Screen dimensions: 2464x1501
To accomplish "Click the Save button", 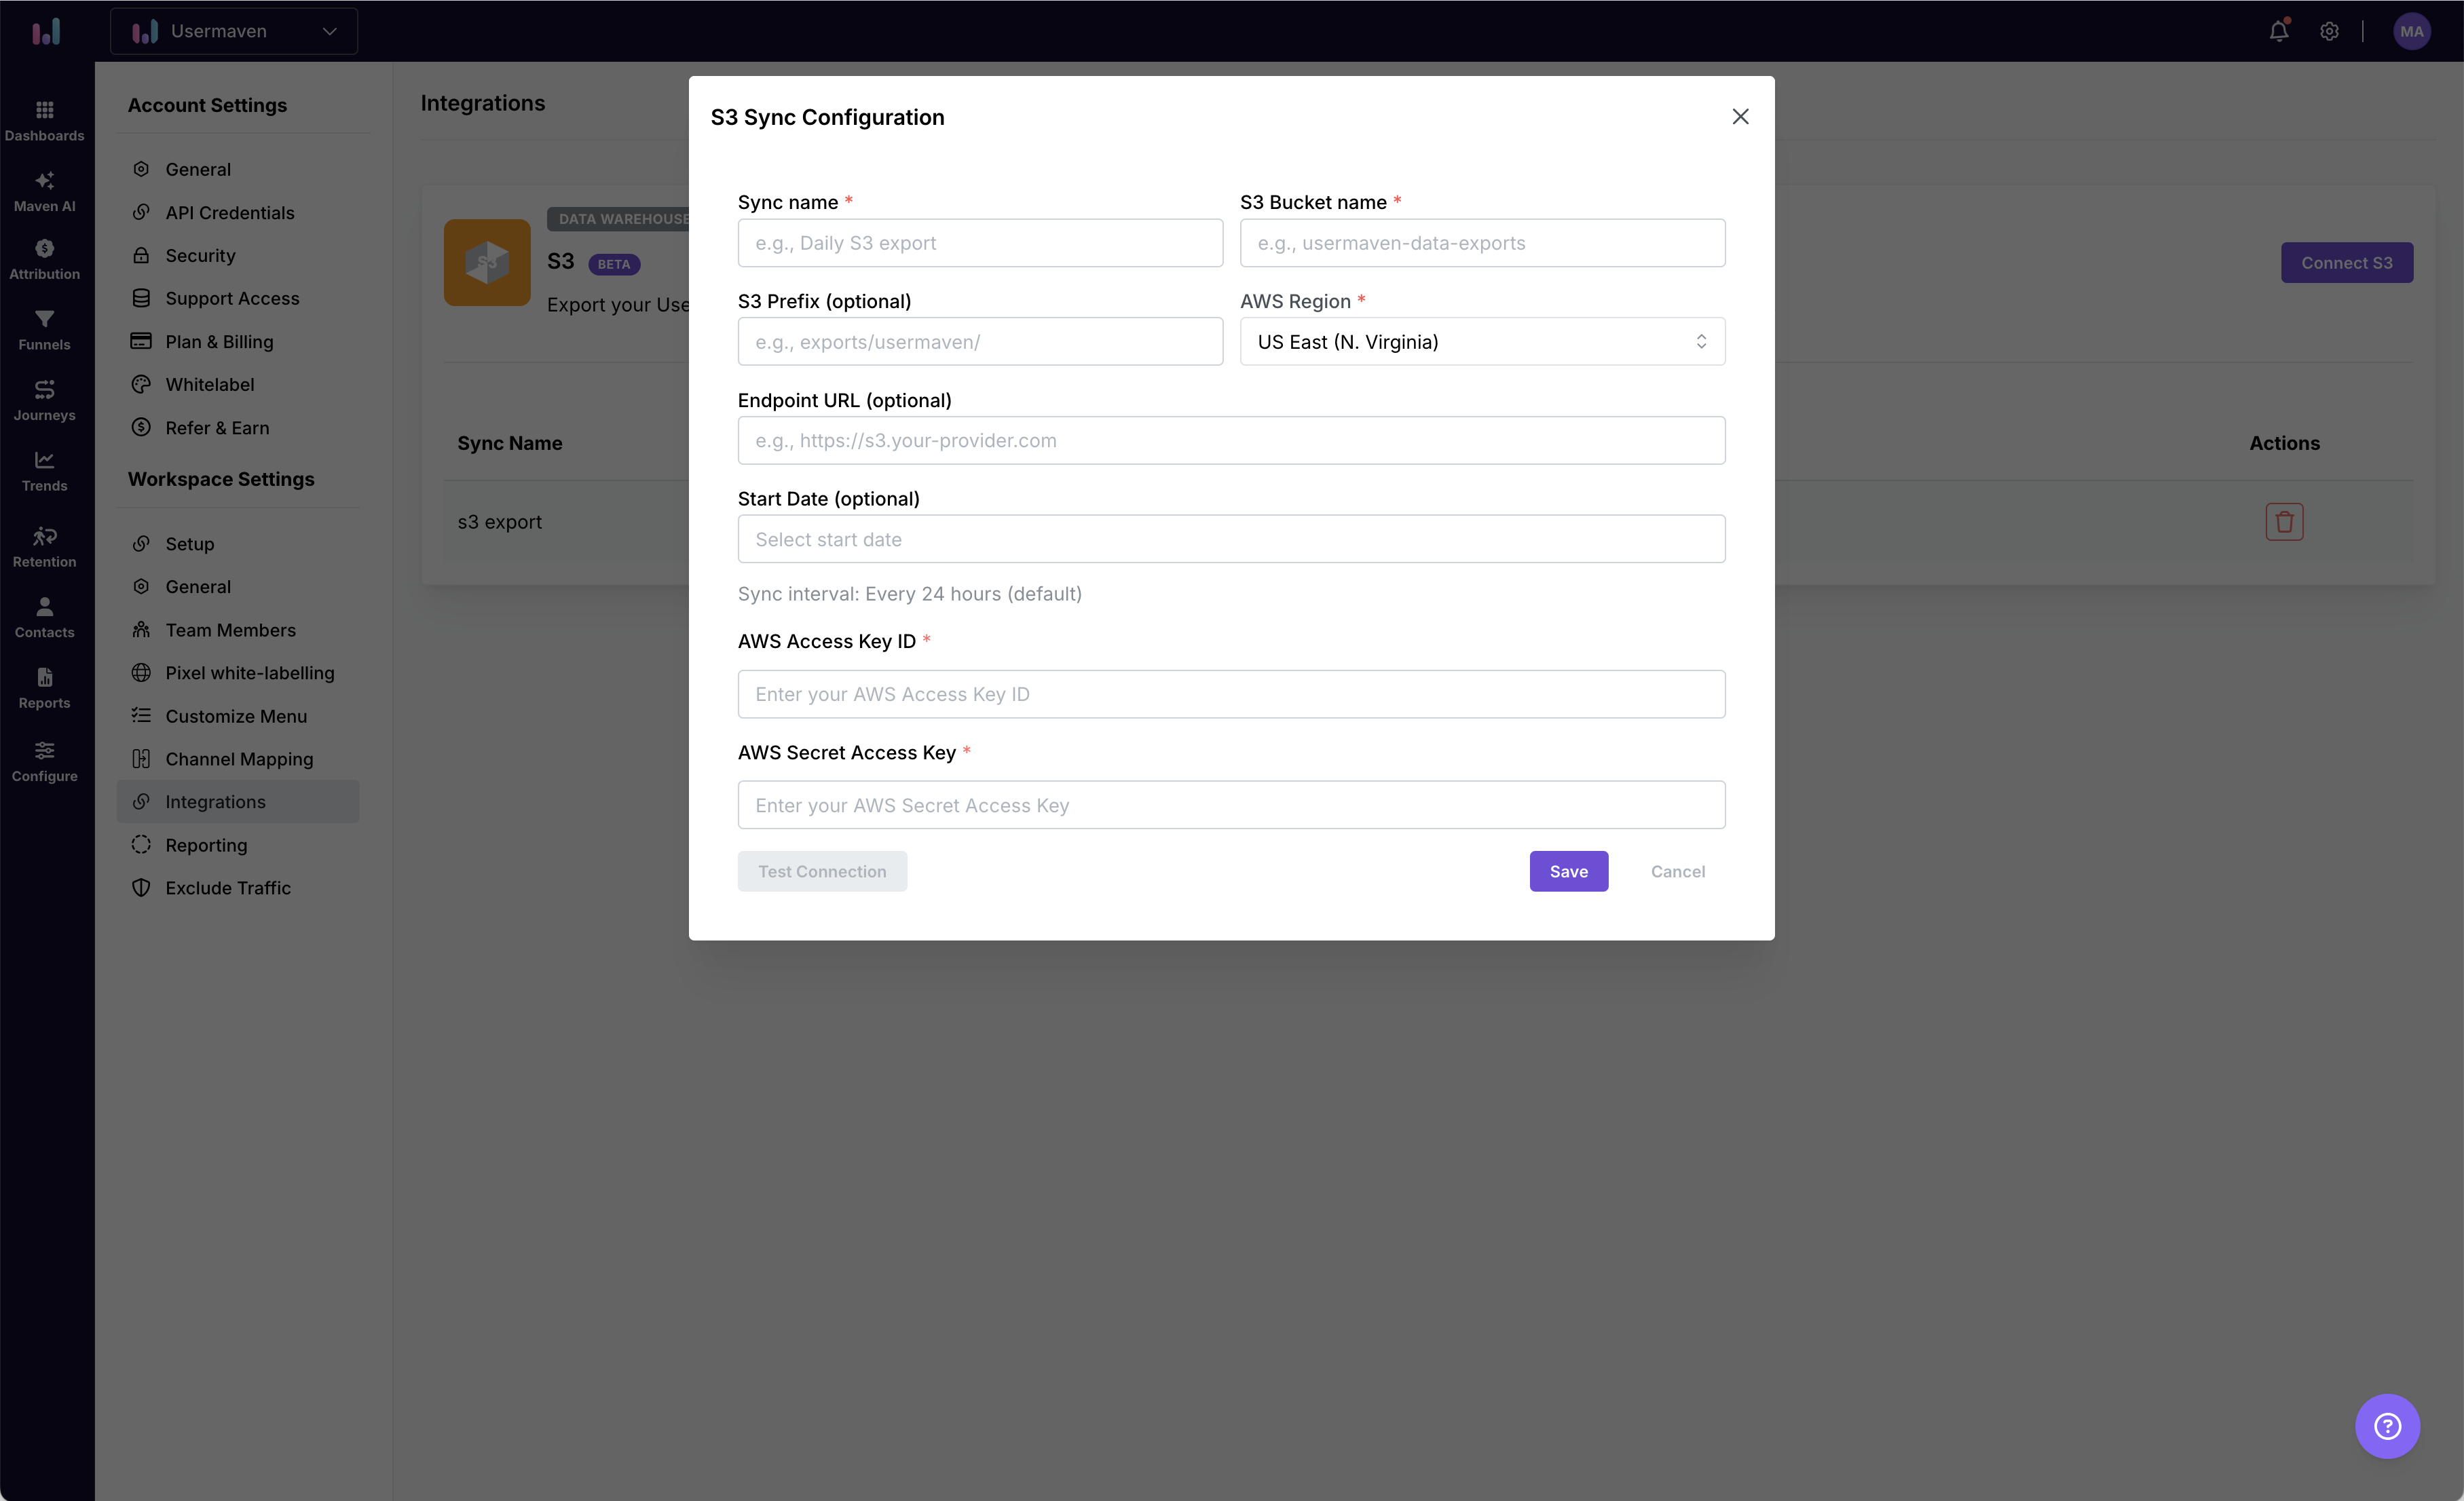I will point(1568,871).
